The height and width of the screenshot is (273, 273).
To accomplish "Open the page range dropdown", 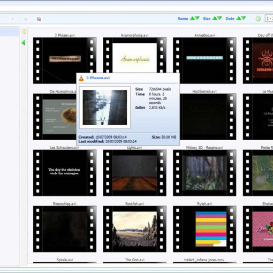I will tap(269, 19).
